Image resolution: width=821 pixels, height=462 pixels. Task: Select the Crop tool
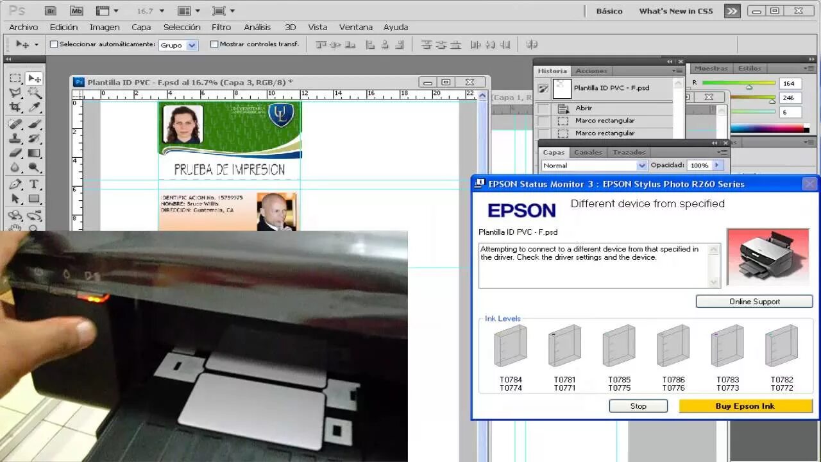[x=15, y=107]
